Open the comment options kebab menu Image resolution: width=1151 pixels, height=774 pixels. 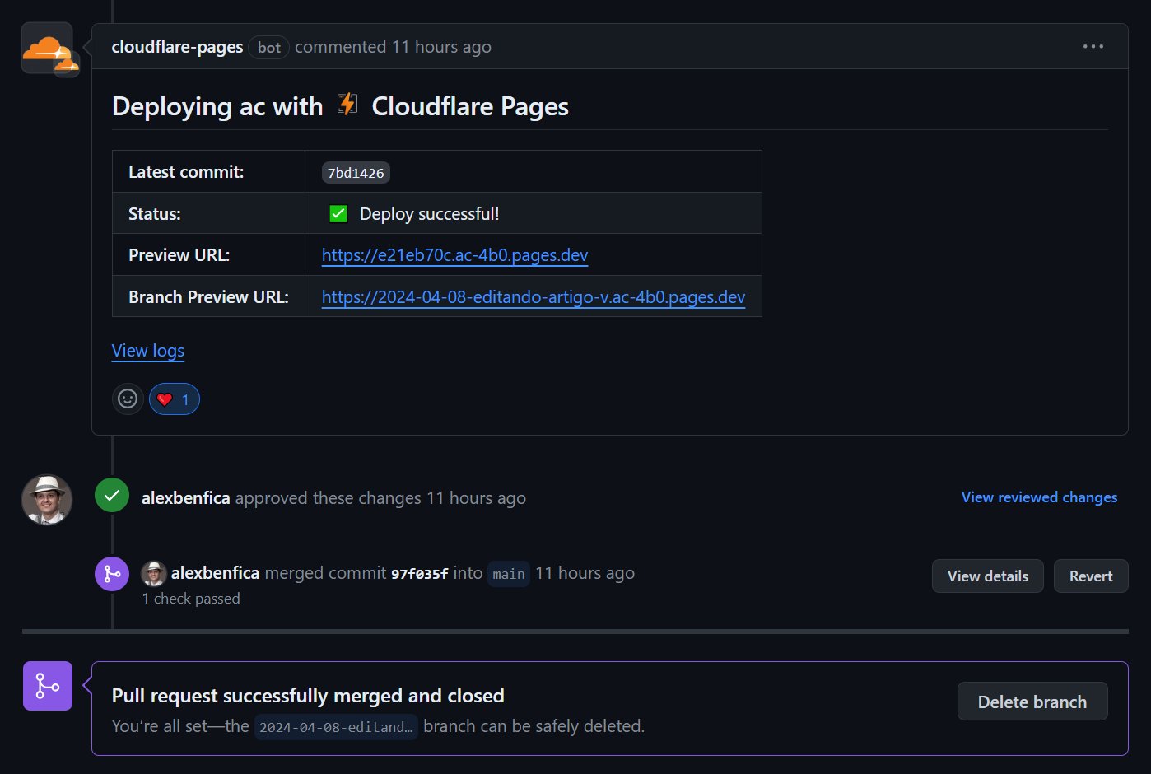tap(1093, 46)
